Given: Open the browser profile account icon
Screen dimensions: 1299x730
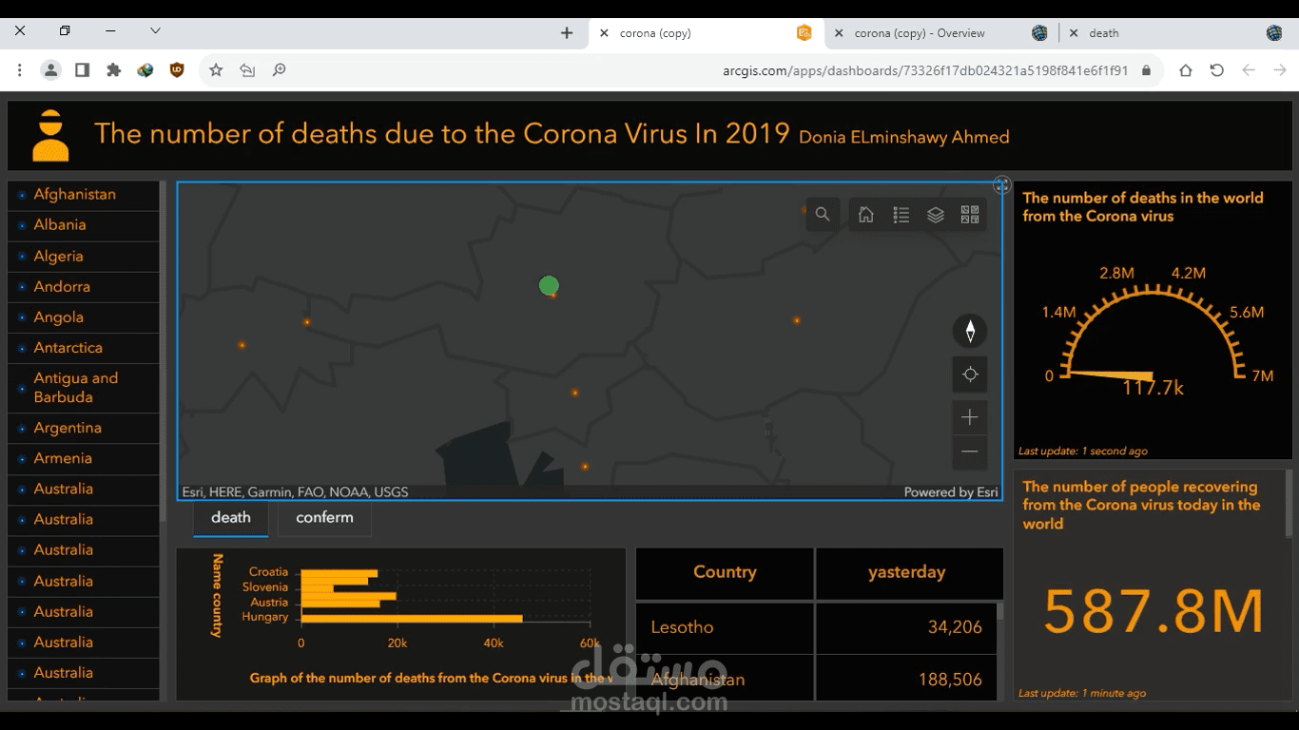Looking at the screenshot, I should tap(50, 69).
